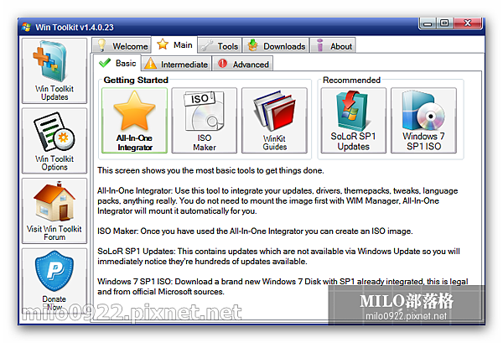
Task: Switch to the Advanced sub-tab
Action: point(243,65)
